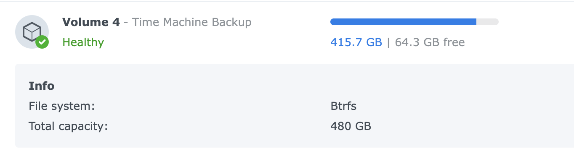
Task: Click the pipe separator between used and free
Action: pyautogui.click(x=388, y=42)
